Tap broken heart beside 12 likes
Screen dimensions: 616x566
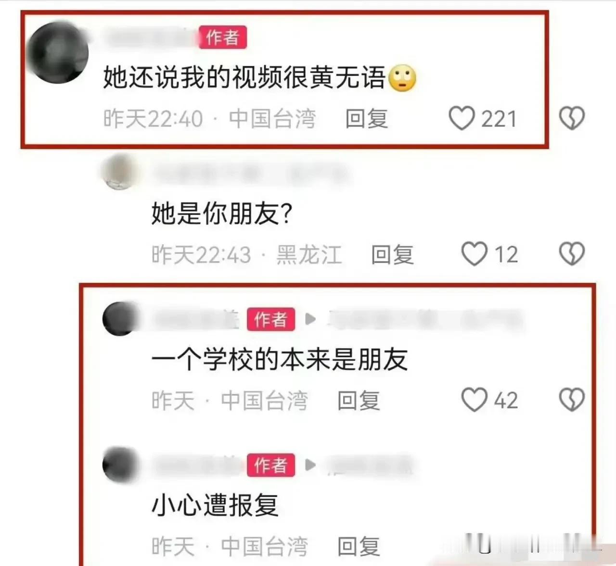[x=572, y=254]
